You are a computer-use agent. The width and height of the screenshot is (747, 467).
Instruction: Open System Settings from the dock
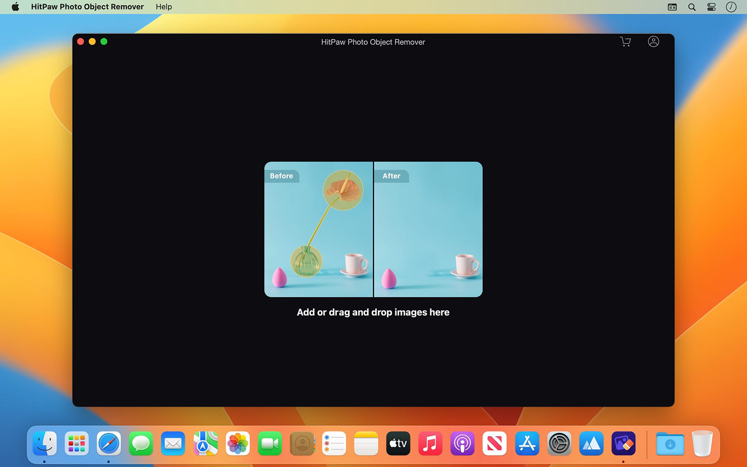(559, 443)
